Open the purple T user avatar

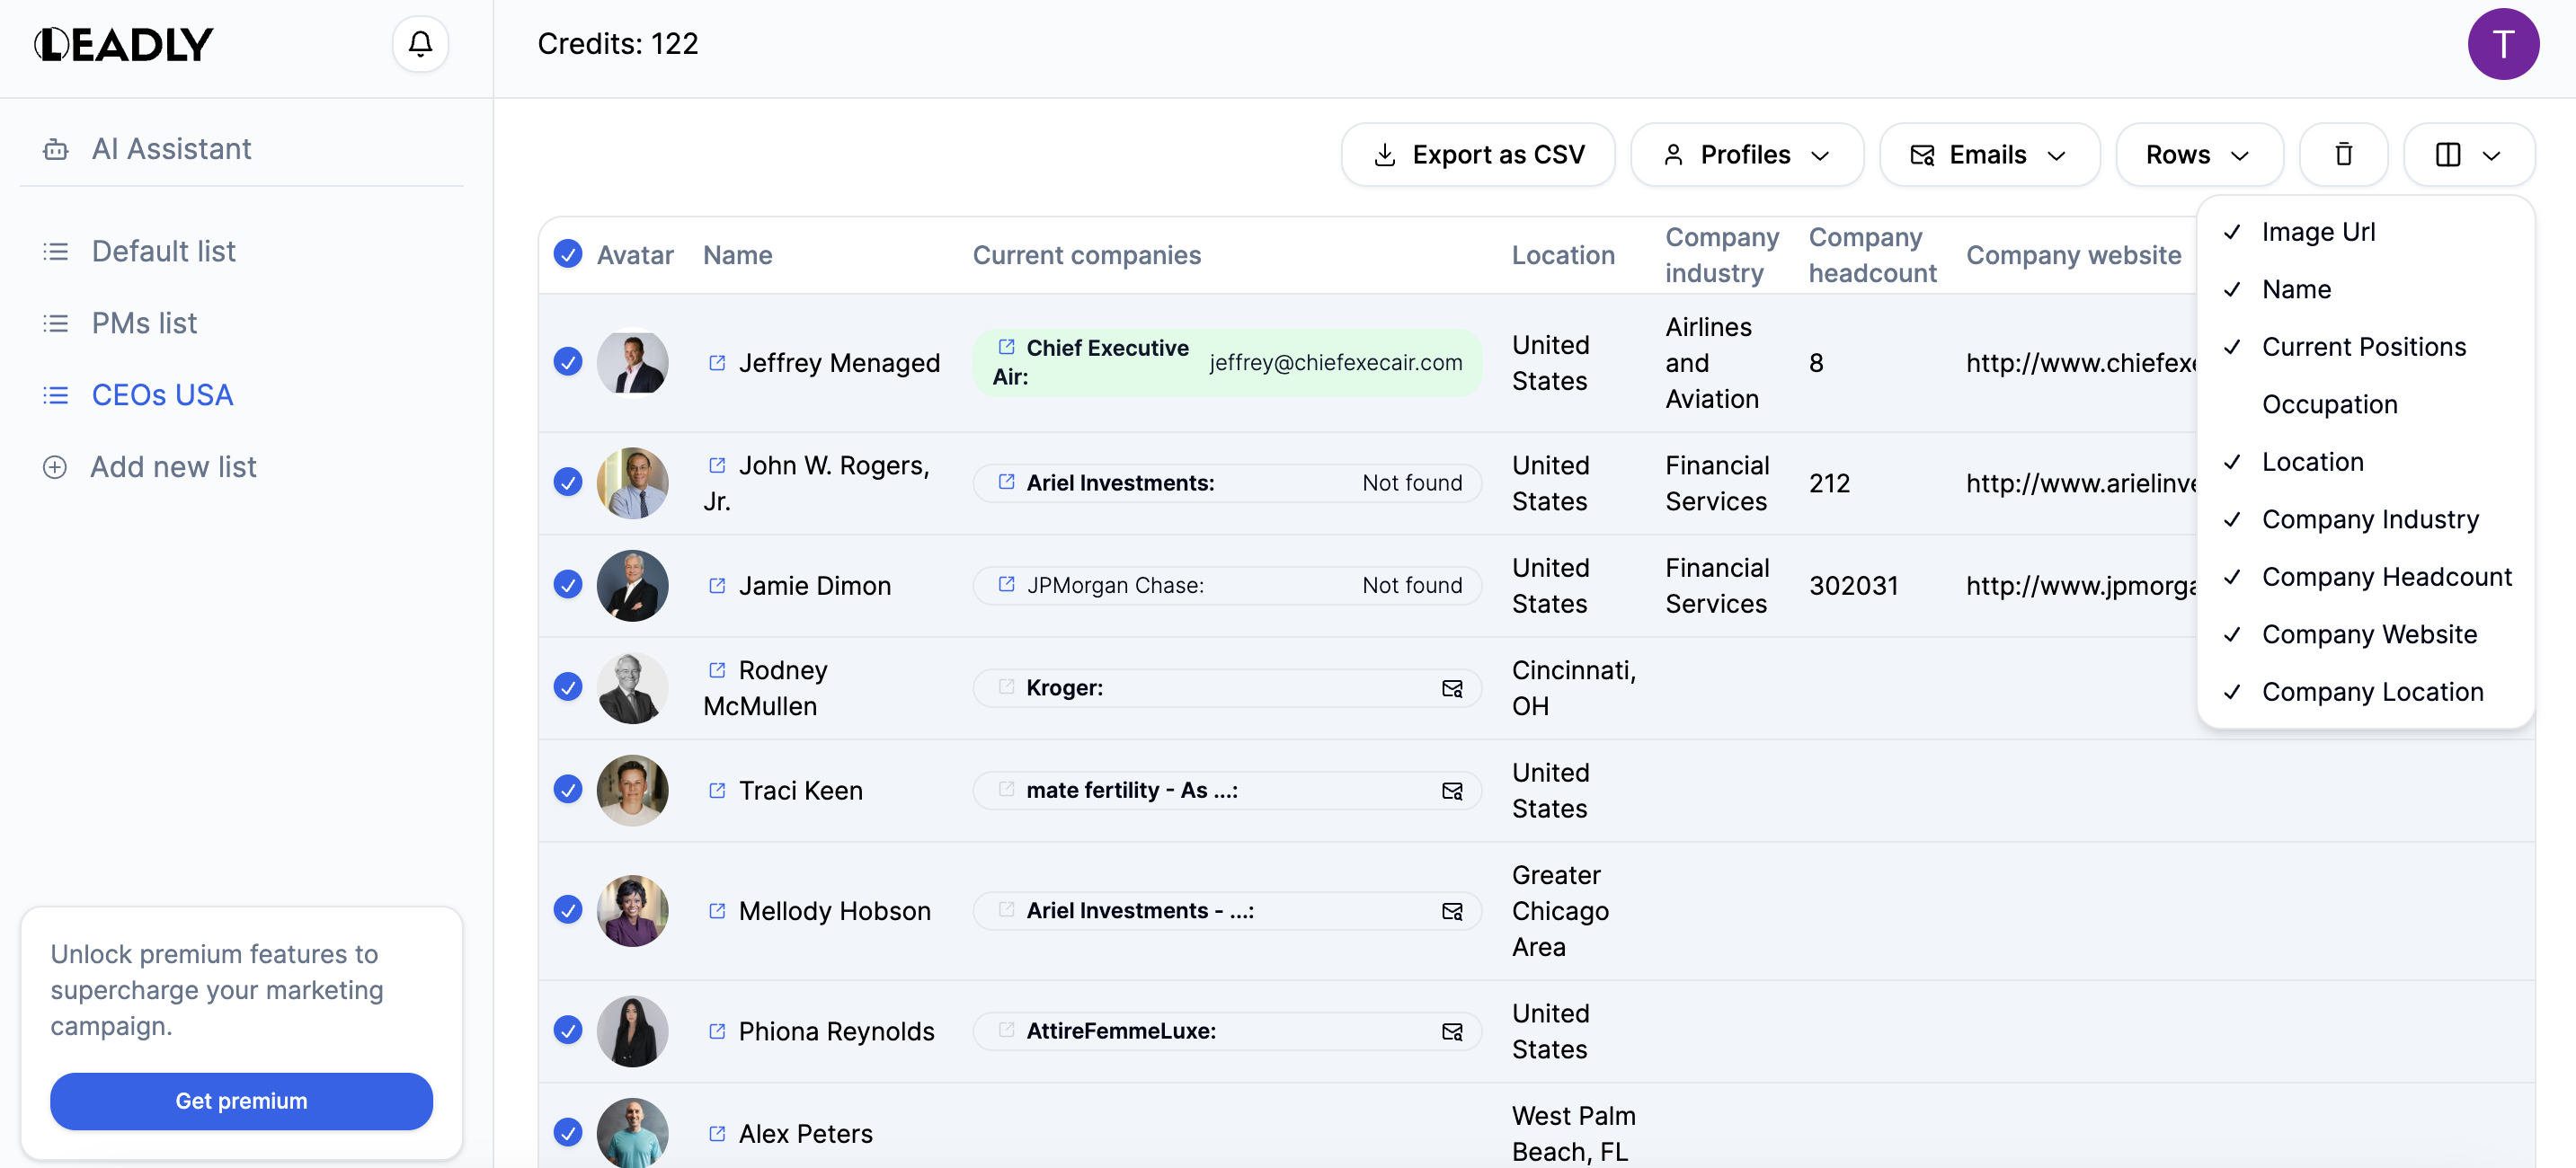2503,44
